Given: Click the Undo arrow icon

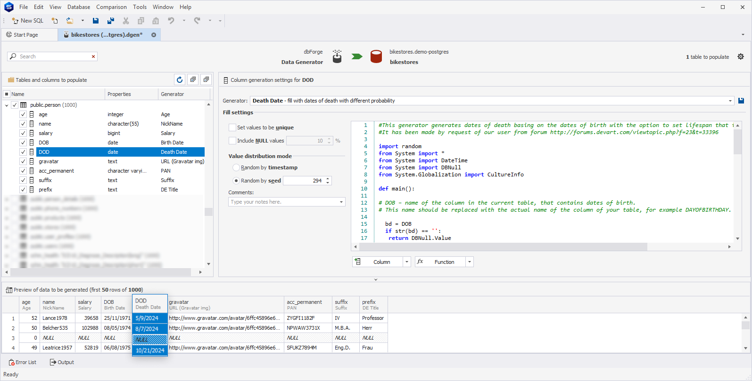Looking at the screenshot, I should point(171,21).
